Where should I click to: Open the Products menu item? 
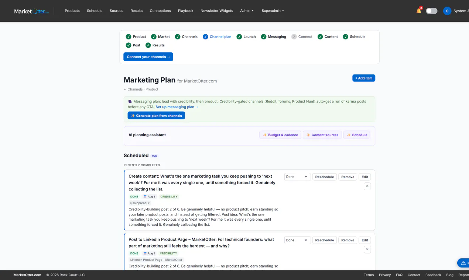click(x=72, y=11)
